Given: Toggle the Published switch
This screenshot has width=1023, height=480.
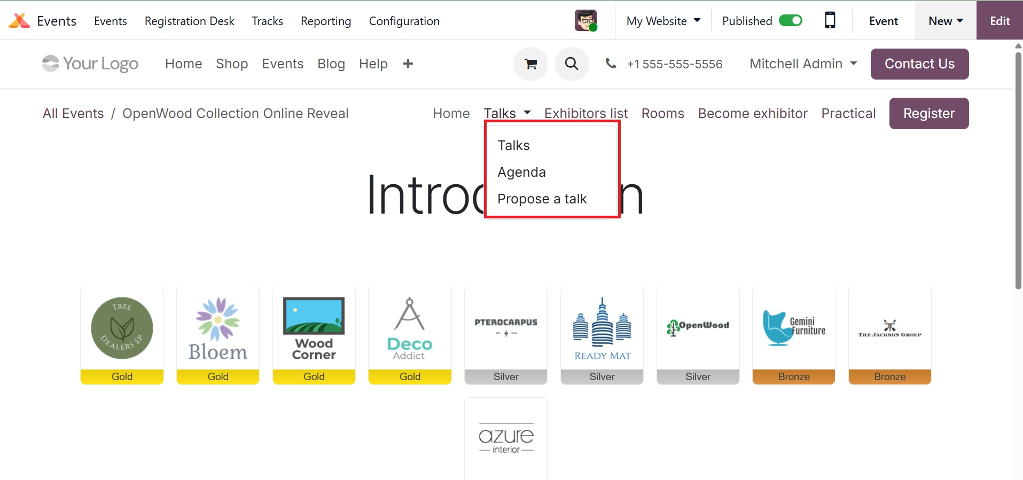Looking at the screenshot, I should click(791, 21).
